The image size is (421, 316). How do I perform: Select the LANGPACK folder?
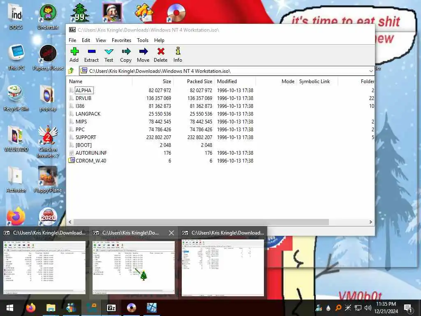point(88,114)
